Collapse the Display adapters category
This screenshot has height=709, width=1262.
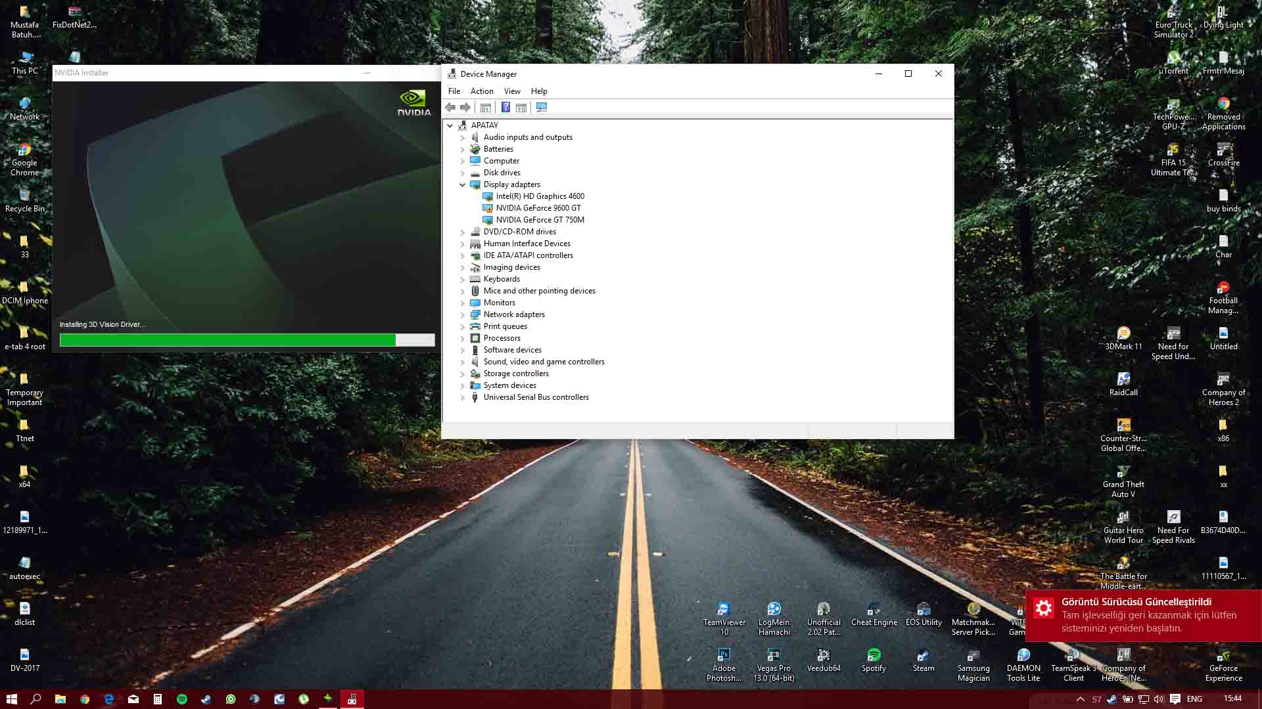[463, 185]
